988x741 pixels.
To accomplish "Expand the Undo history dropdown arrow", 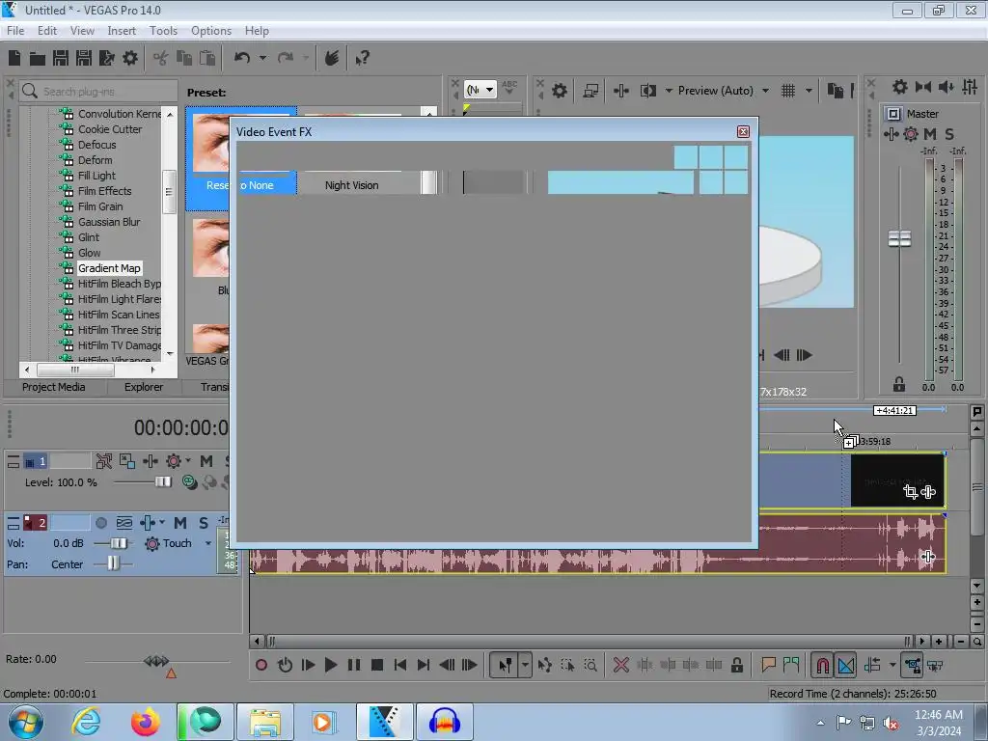I will (262, 58).
